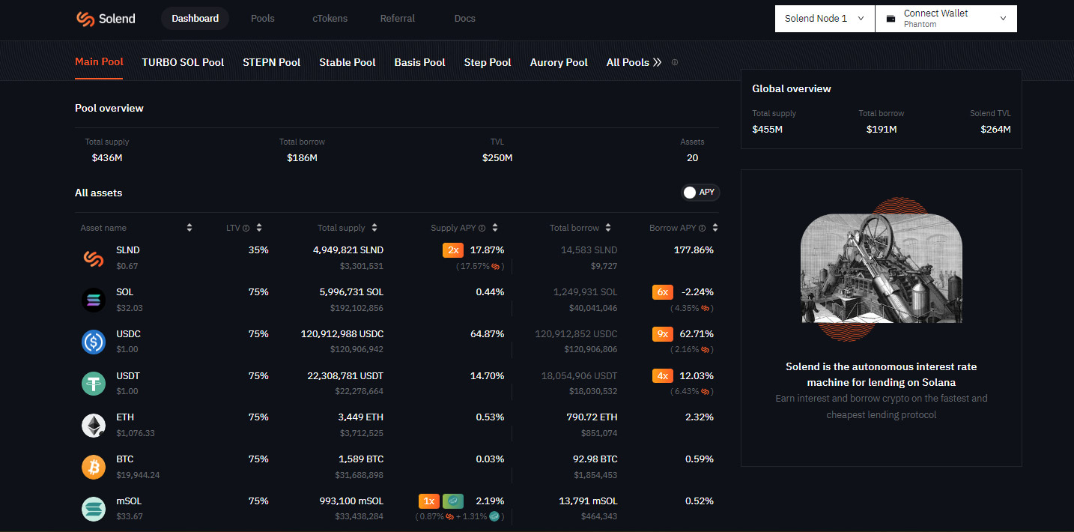Select the Basis Pool tab
The image size is (1074, 532).
(420, 62)
